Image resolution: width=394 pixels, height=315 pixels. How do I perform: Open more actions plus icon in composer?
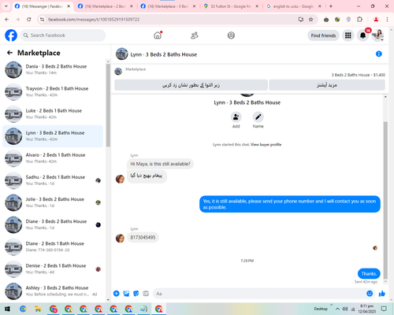coord(117,294)
